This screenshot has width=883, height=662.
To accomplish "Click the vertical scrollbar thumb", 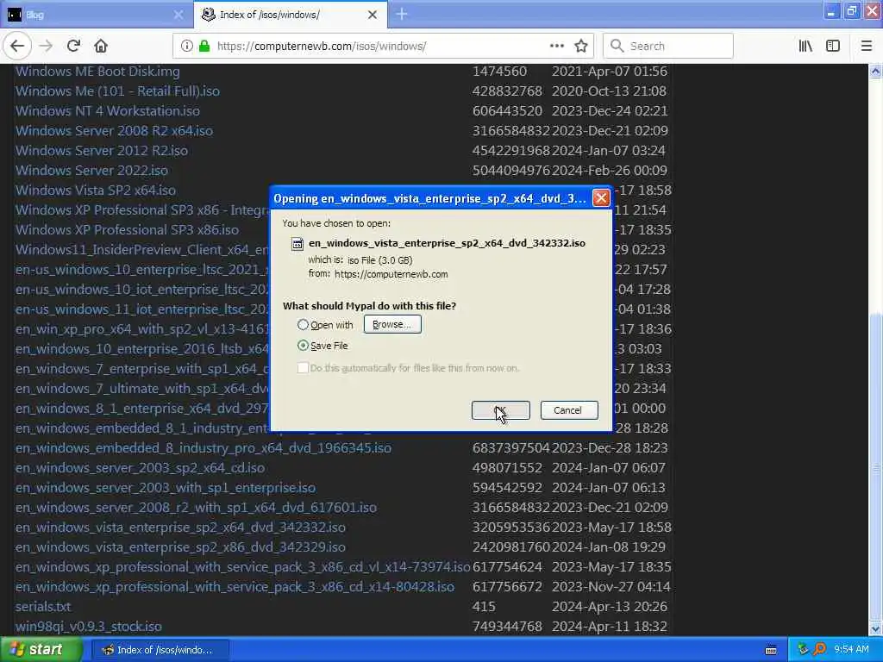I will [875, 467].
